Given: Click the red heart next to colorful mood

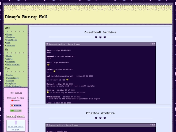Looking at the screenshot, I should pyautogui.click(x=12, y=100).
